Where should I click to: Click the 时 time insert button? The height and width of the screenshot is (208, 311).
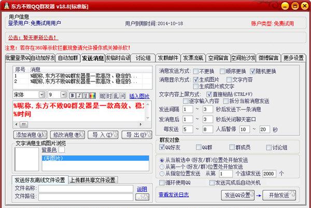[109, 95]
